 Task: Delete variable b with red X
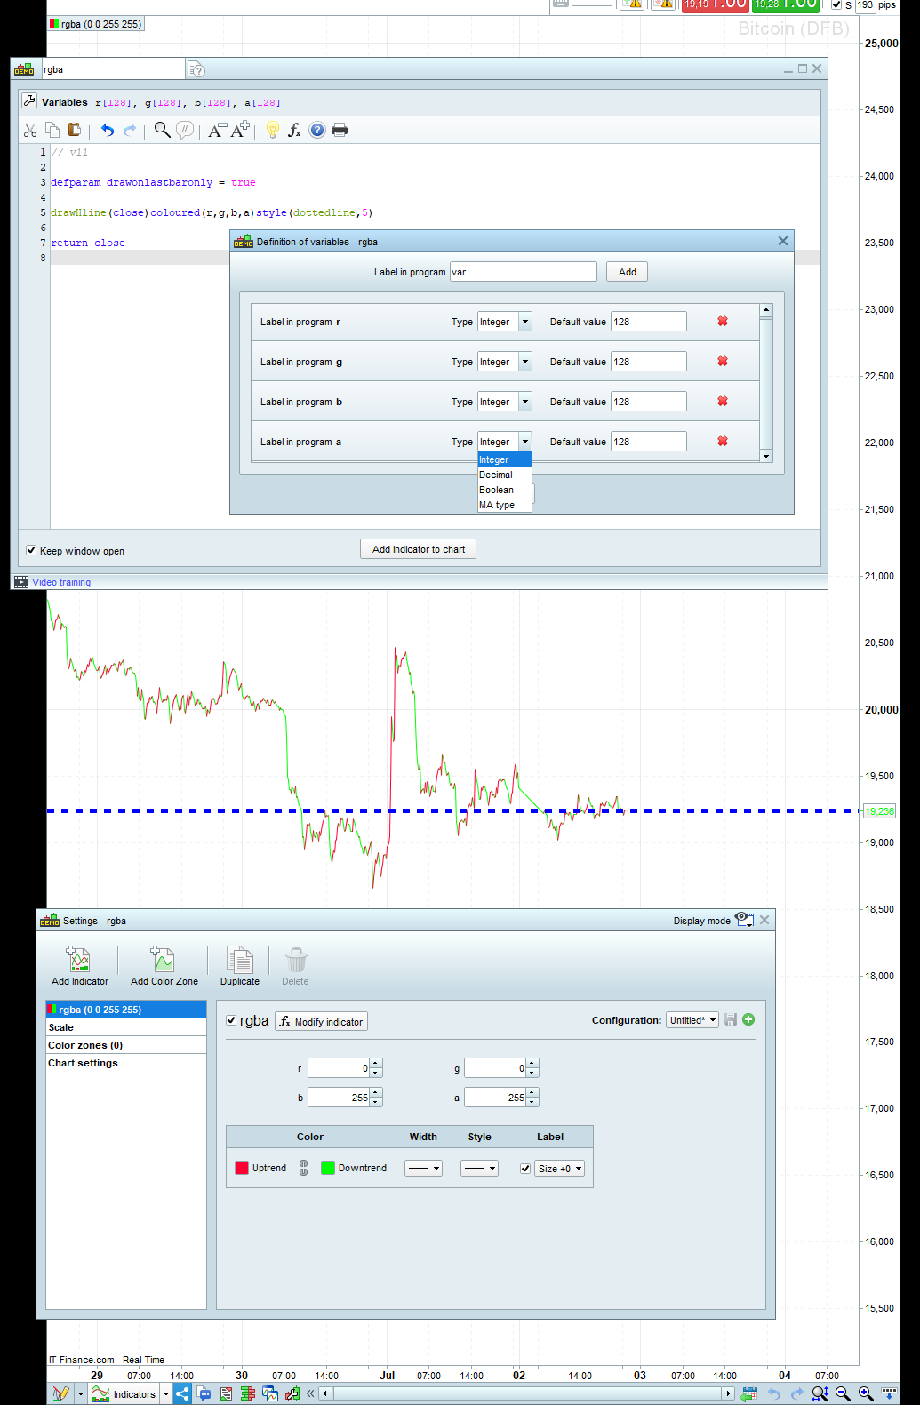tap(723, 401)
